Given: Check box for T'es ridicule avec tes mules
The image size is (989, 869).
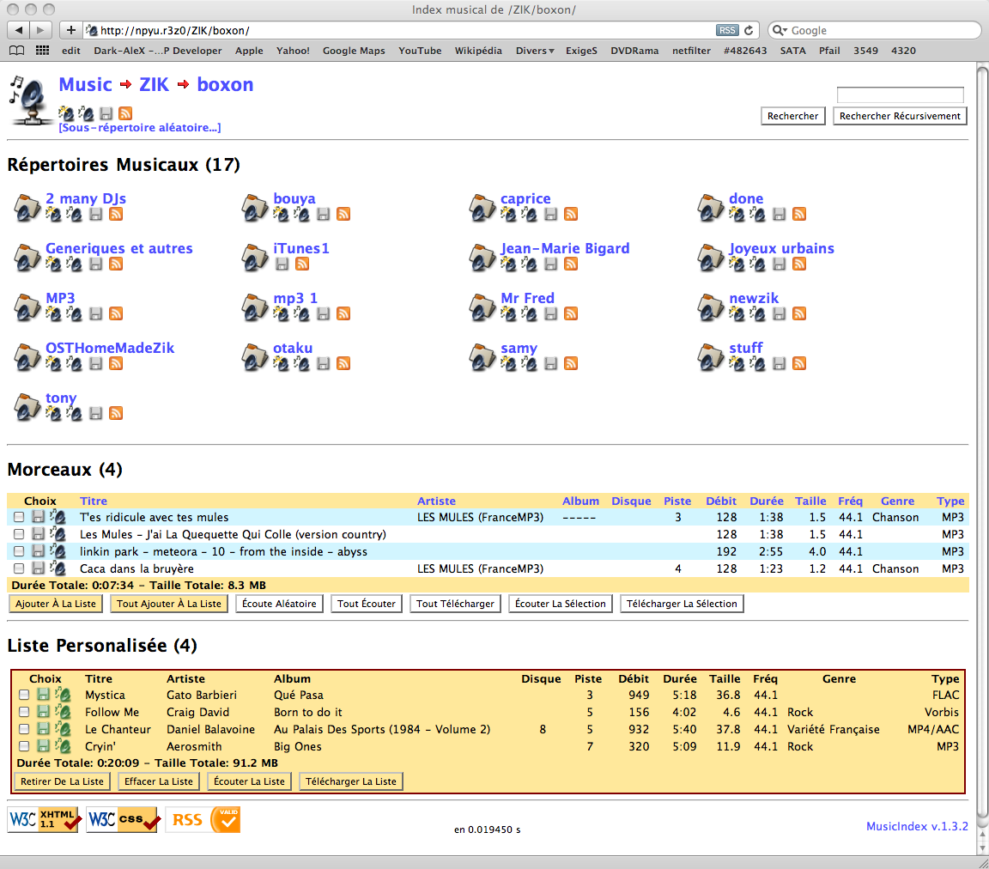Looking at the screenshot, I should tap(19, 517).
